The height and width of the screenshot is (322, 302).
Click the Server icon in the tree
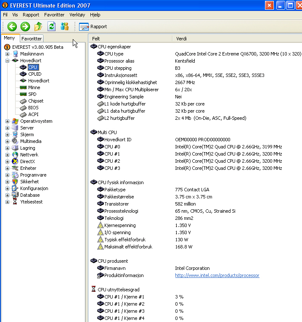click(x=15, y=128)
